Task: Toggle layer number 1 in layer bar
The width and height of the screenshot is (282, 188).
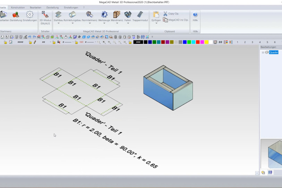Action: (237, 42)
